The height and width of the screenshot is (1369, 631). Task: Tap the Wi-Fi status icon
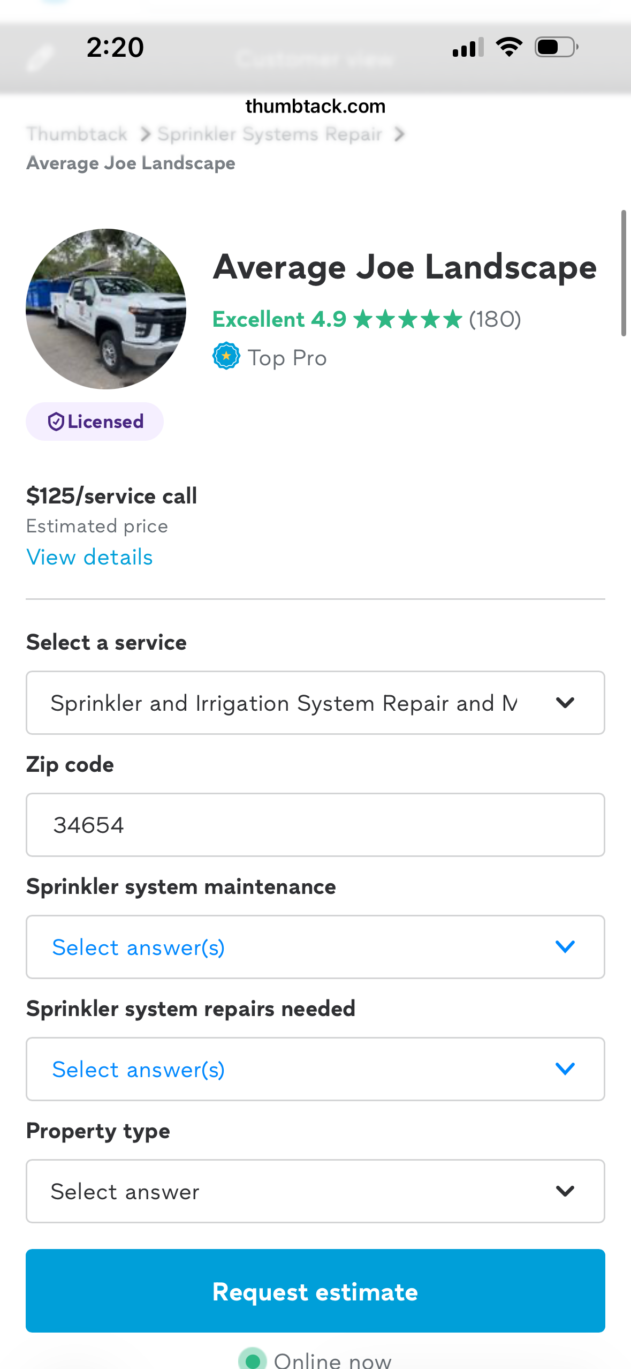(x=510, y=47)
